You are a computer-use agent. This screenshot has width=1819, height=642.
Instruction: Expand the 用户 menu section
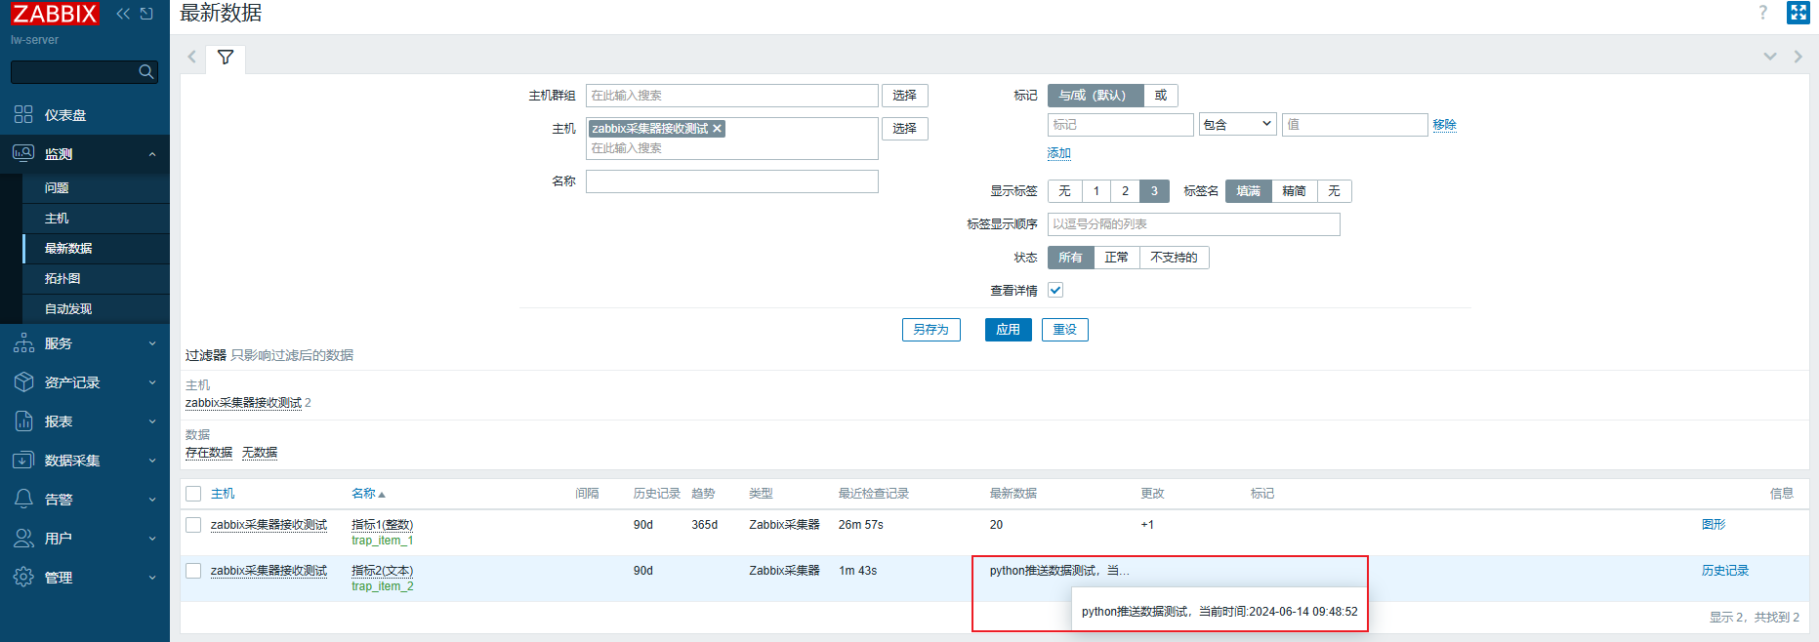click(x=152, y=539)
